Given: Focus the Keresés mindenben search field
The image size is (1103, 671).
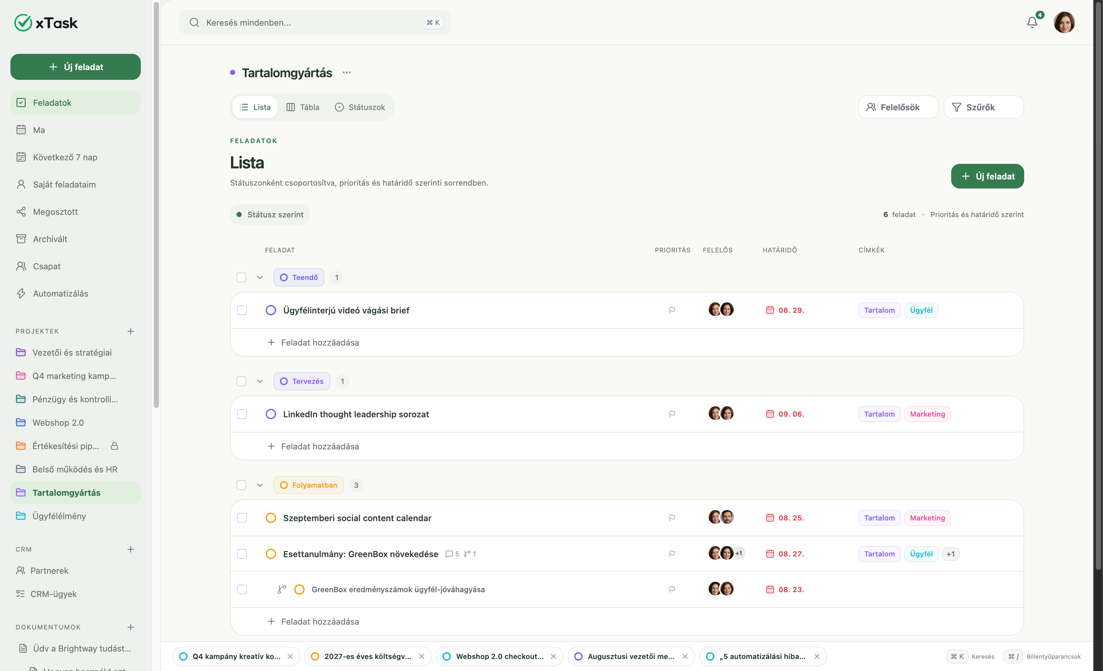Looking at the screenshot, I should pyautogui.click(x=315, y=22).
